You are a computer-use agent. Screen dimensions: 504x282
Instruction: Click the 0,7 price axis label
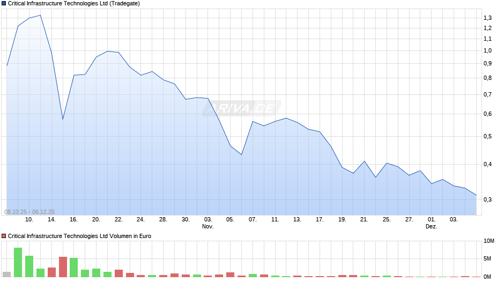[487, 94]
